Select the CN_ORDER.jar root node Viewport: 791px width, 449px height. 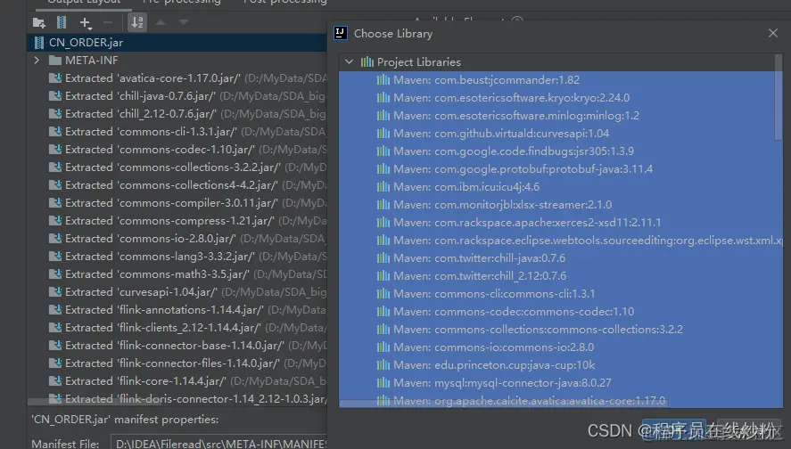pos(177,43)
